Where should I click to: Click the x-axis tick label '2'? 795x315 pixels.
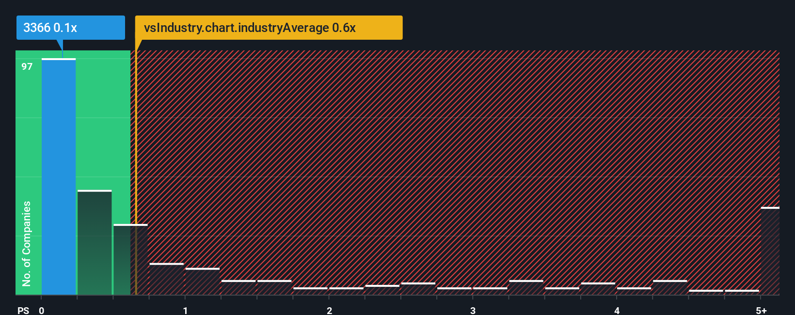(x=329, y=311)
